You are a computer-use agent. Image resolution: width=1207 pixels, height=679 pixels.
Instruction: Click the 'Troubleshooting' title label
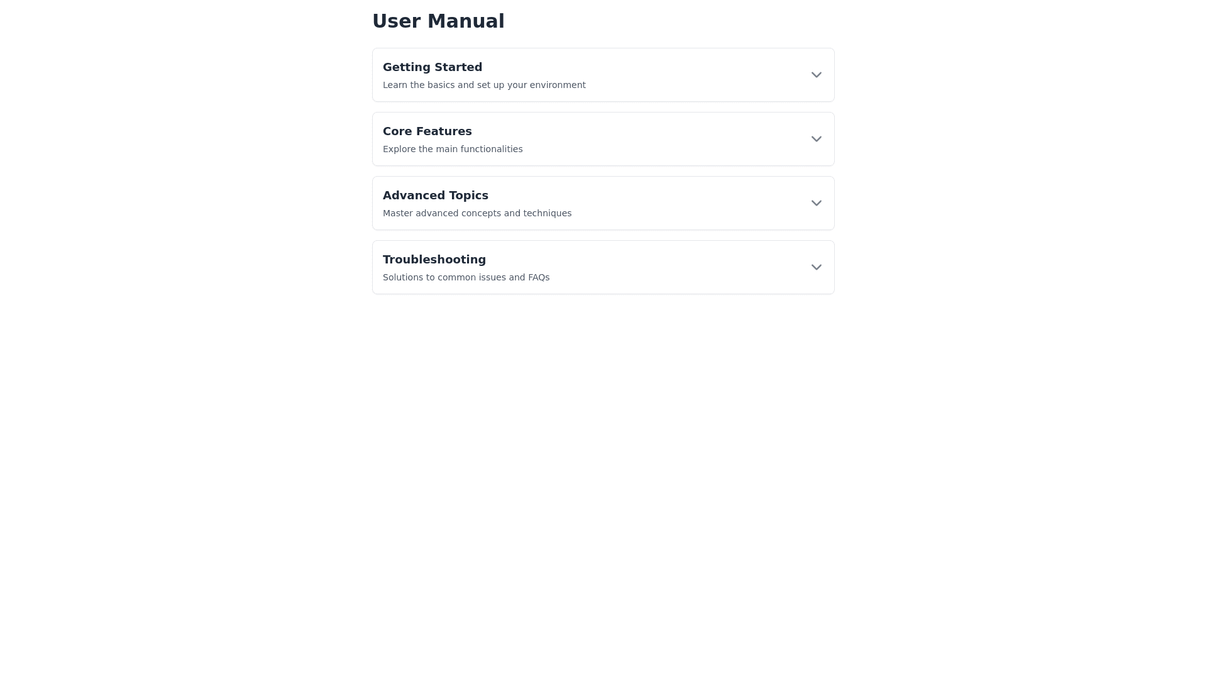pos(434,260)
